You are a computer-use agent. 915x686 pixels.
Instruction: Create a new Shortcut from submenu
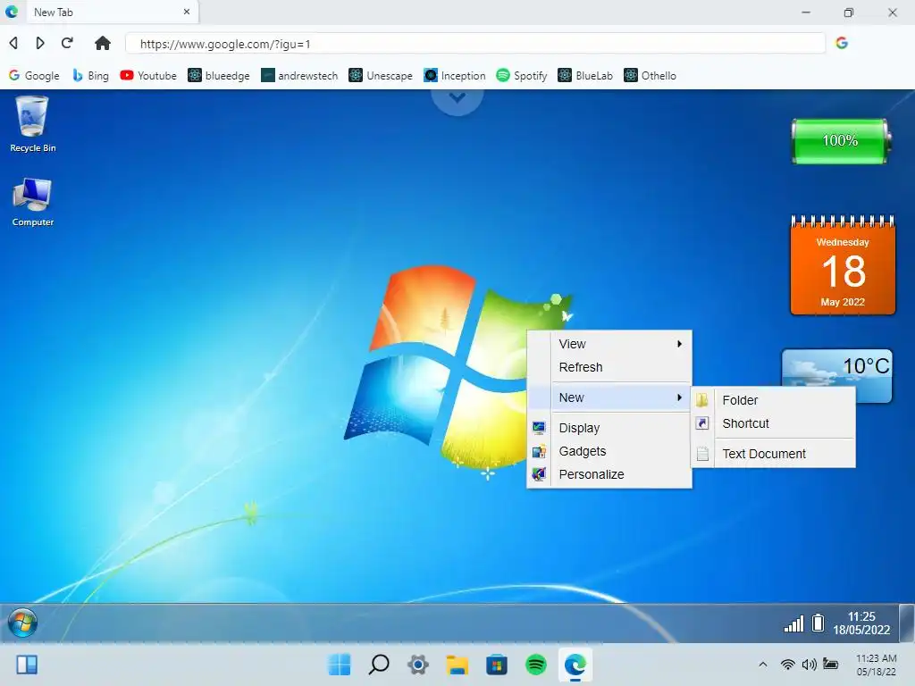773,423
